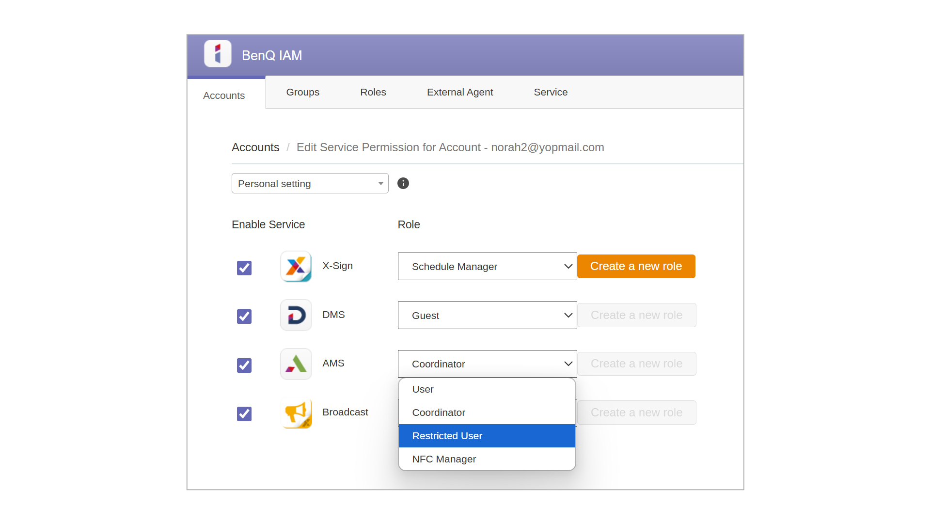Toggle off the Broadcast service checkbox
Viewport: 931px width, 524px height.
[244, 414]
